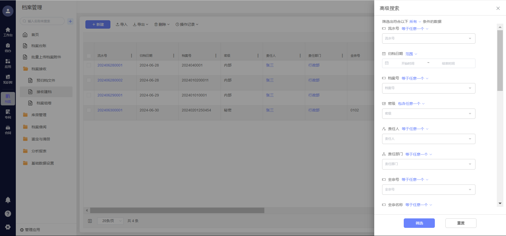Click the table horizontal scrollbar
The height and width of the screenshot is (236, 506).
[177, 211]
